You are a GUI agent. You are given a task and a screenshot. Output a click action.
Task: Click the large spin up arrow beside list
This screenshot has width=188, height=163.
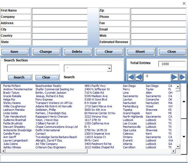pos(184,101)
